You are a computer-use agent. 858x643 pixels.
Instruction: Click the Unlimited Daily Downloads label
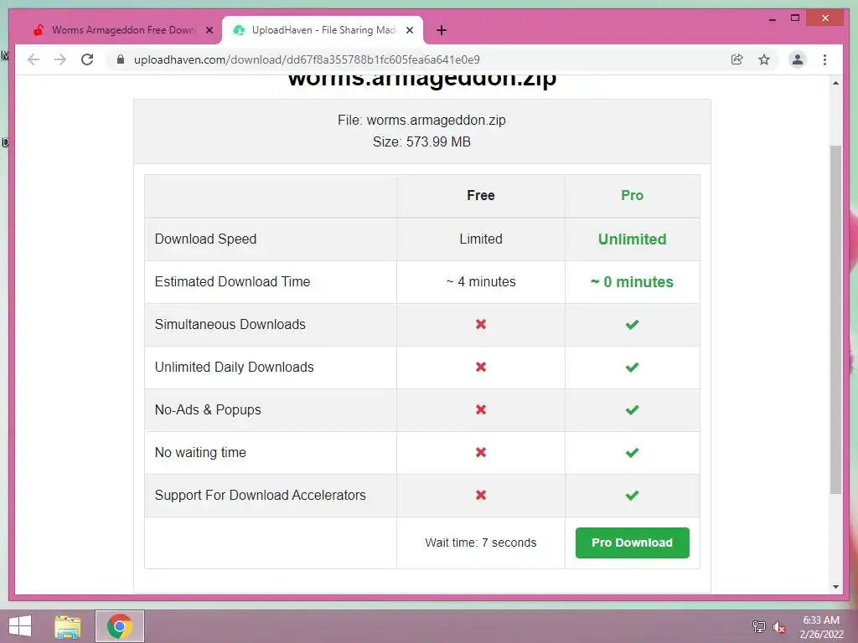tap(235, 367)
